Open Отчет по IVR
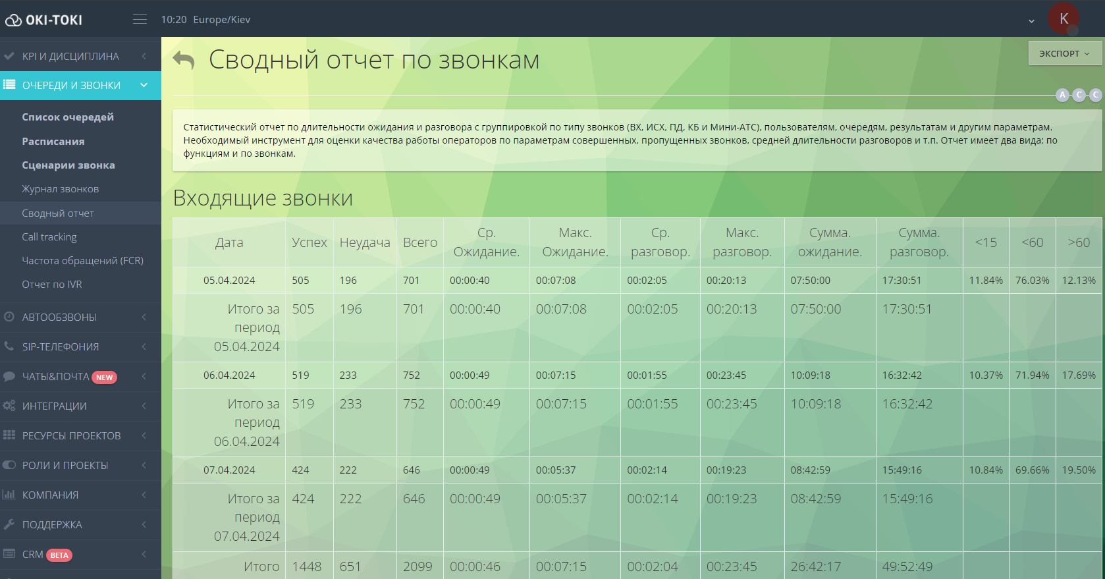The width and height of the screenshot is (1105, 579). pyautogui.click(x=52, y=284)
